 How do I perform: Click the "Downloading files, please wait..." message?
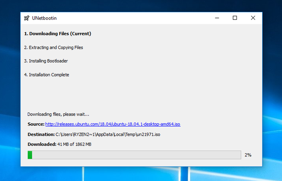58,114
